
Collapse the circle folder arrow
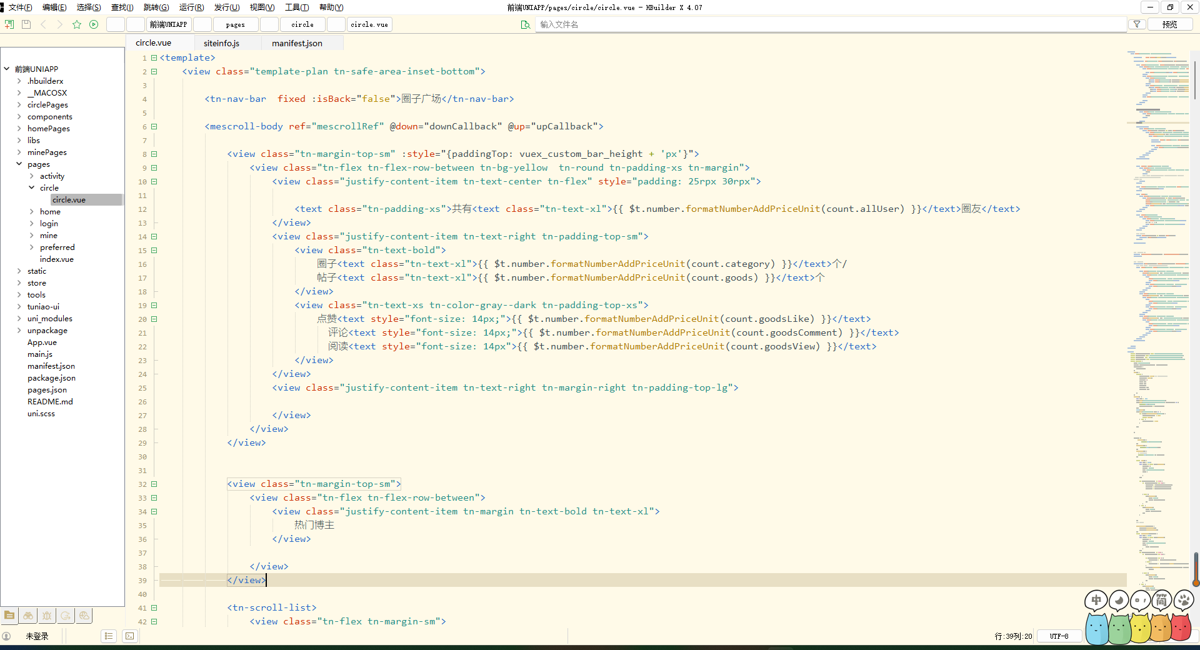point(32,187)
